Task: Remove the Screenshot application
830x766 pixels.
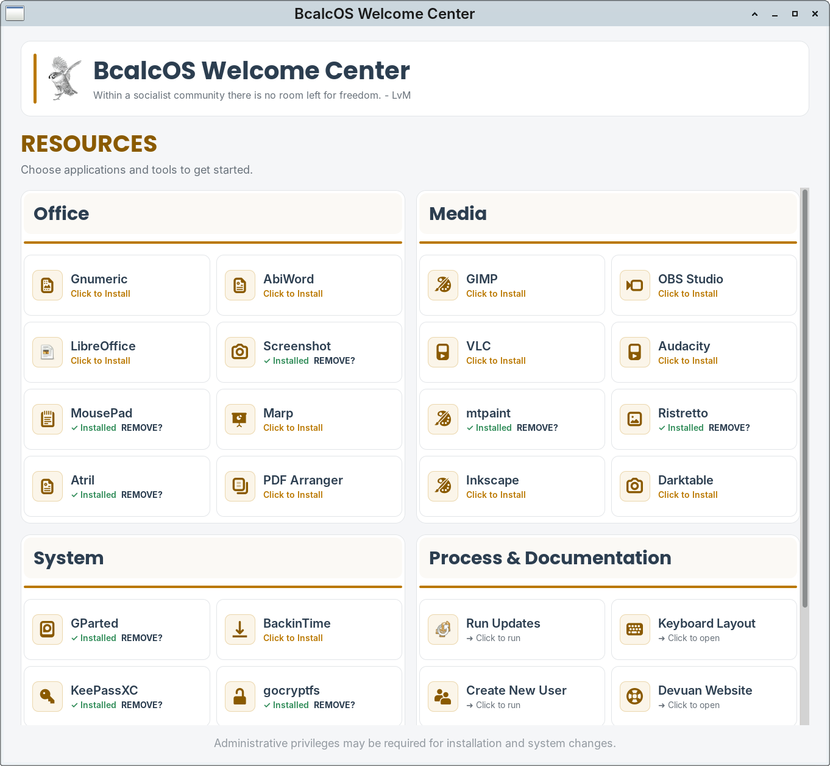Action: 335,361
